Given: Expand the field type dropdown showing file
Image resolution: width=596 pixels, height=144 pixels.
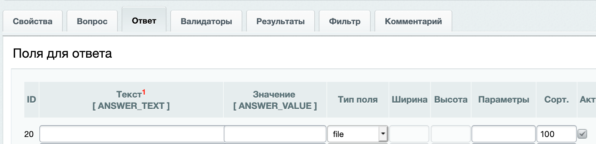Looking at the screenshot, I should click(383, 134).
